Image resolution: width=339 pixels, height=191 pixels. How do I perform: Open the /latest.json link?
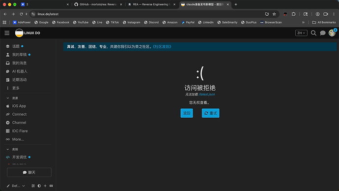point(207,94)
